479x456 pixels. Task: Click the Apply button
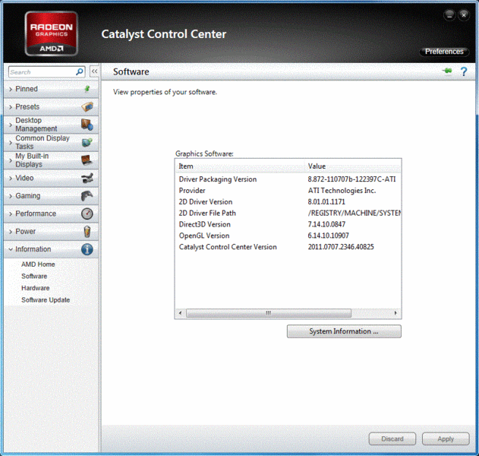pos(446,439)
